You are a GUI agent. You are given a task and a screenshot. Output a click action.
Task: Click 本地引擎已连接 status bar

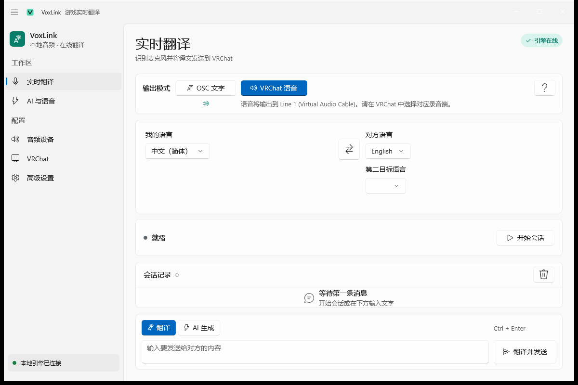click(64, 363)
